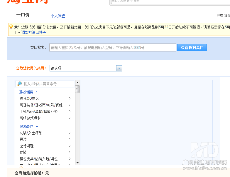Select 手机号码/套餐/增值业务 category
Screen dimensions: 230x177
click(x=38, y=111)
